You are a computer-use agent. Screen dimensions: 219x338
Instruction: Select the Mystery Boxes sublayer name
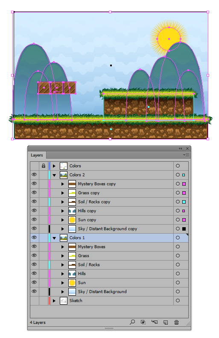[92, 246]
